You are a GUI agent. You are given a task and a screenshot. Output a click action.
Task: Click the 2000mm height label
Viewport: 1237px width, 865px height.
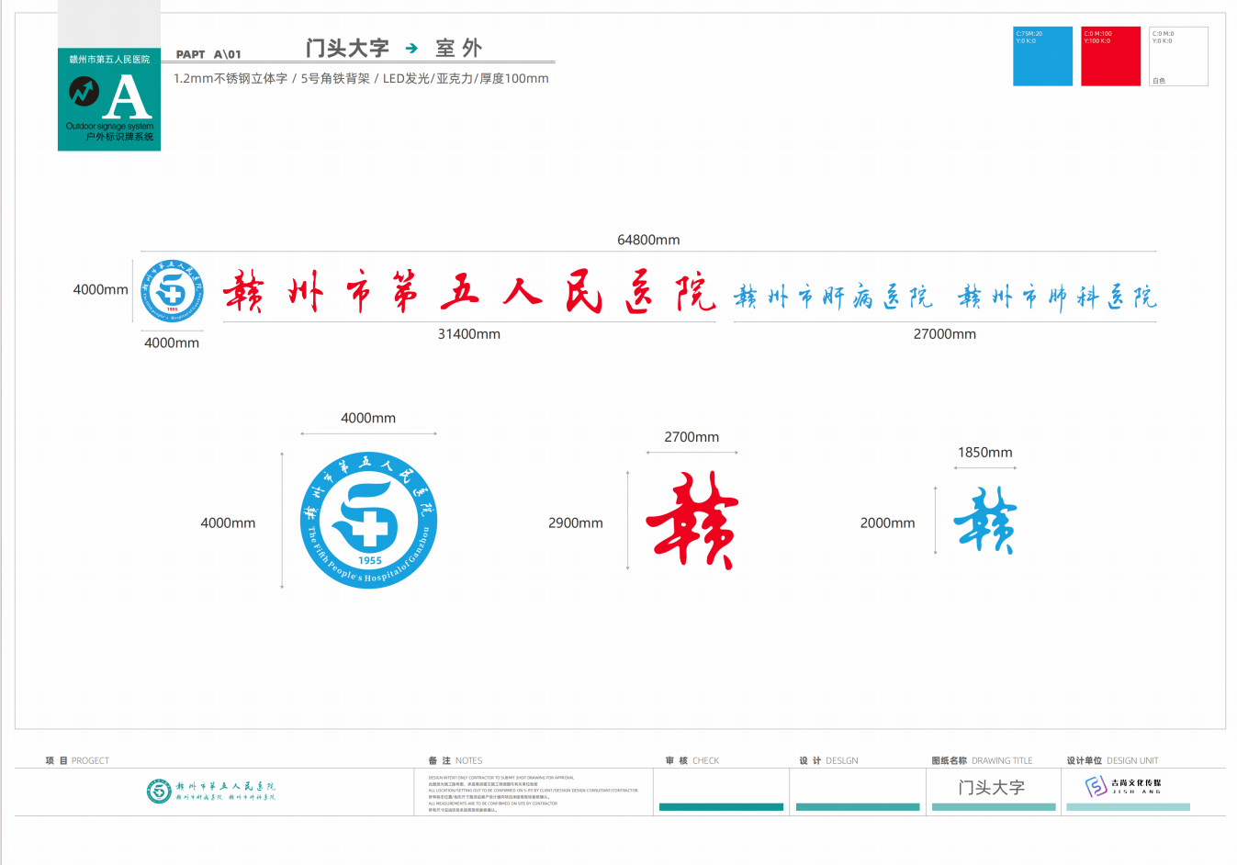[887, 522]
